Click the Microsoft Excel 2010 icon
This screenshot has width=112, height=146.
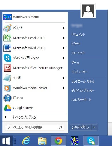coord(7,38)
